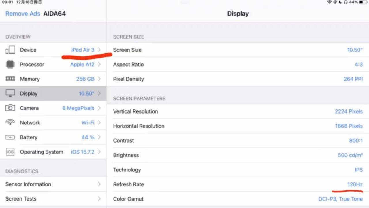Click the Device tablet and phone icon

tap(10, 50)
